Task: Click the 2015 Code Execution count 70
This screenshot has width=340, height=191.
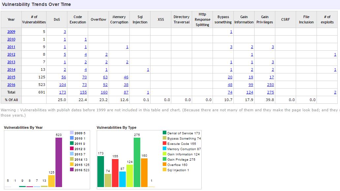Action: point(84,77)
